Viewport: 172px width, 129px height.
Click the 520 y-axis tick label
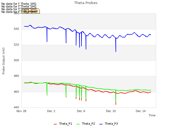pos(16,45)
